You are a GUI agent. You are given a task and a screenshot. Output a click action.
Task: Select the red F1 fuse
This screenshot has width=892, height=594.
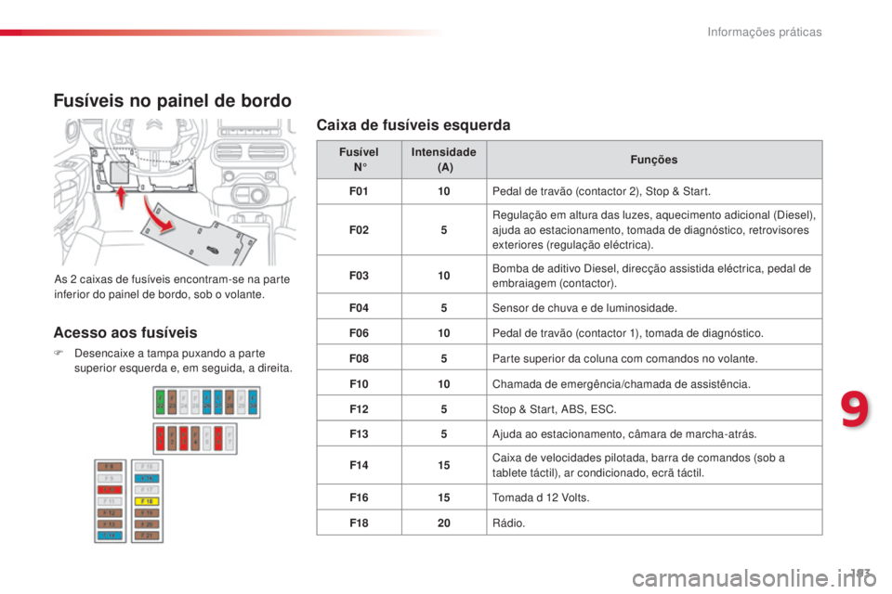(x=161, y=438)
